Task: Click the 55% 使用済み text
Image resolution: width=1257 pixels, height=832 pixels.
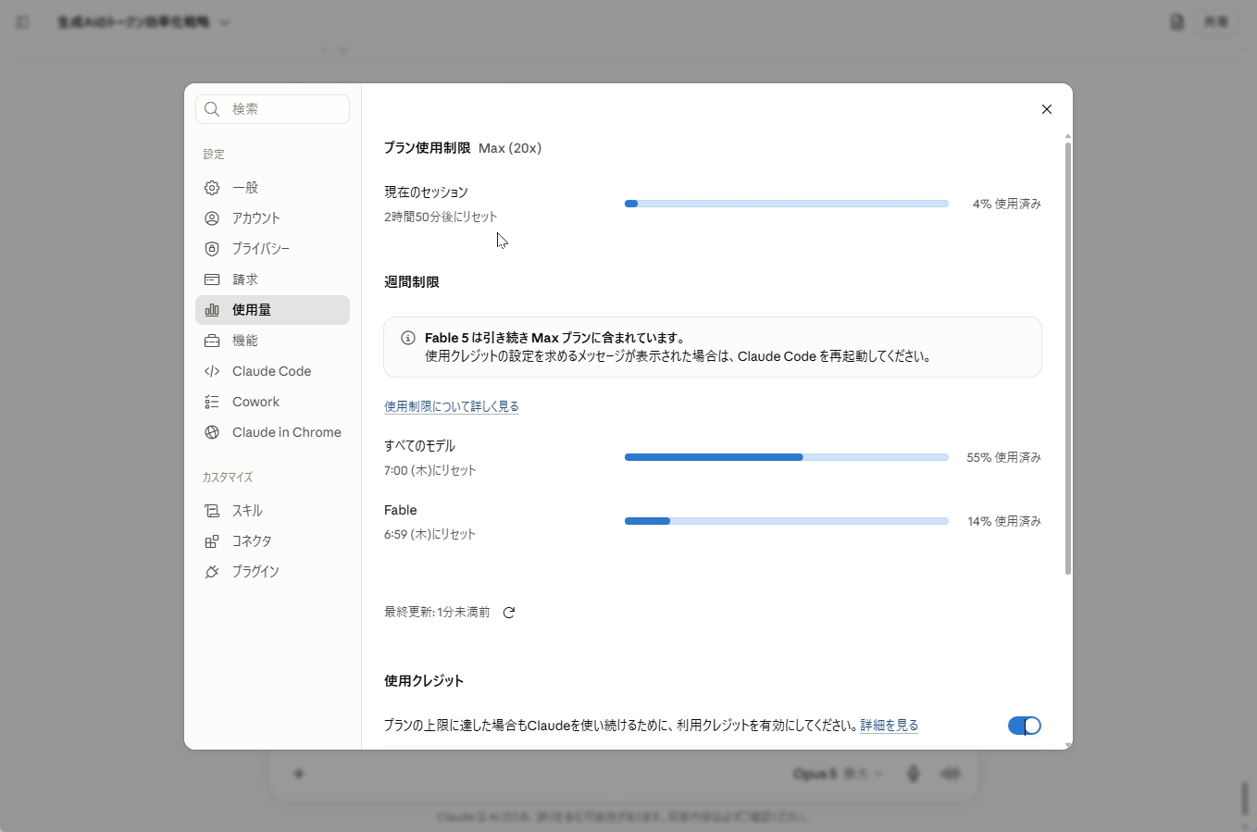Action: coord(1004,457)
